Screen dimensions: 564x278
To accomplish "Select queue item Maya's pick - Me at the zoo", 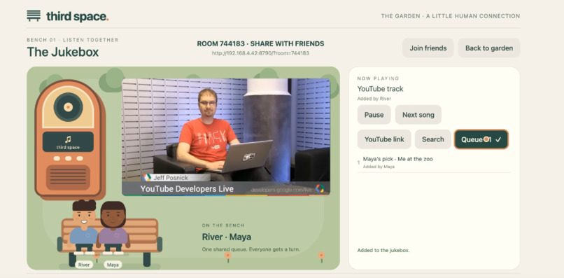I will [434, 162].
